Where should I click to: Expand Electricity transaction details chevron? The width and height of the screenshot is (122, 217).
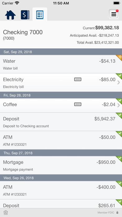click(119, 83)
